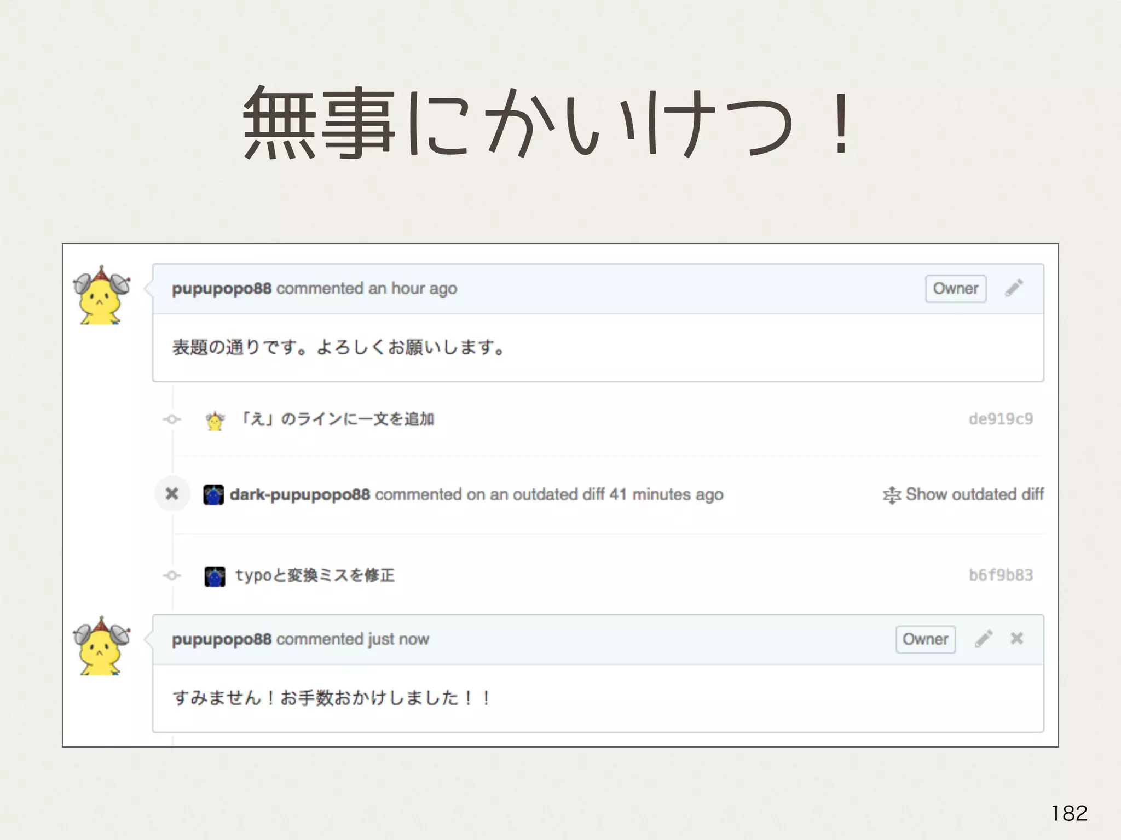Open pupupopo88 avatar on last comment

[x=102, y=646]
